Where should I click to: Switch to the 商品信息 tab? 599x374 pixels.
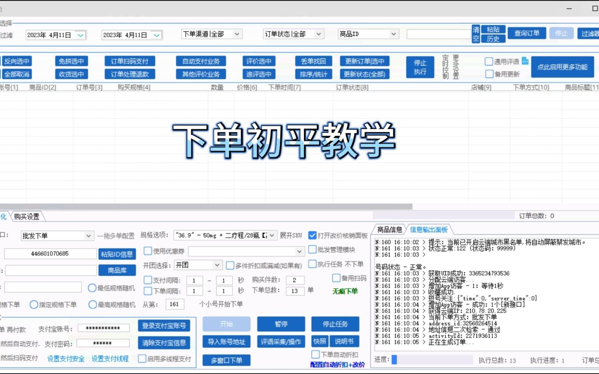(390, 229)
